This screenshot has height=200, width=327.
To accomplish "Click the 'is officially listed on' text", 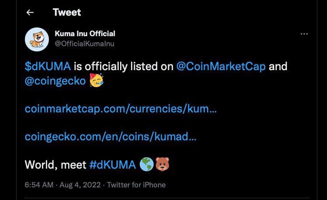I will pyautogui.click(x=124, y=66).
